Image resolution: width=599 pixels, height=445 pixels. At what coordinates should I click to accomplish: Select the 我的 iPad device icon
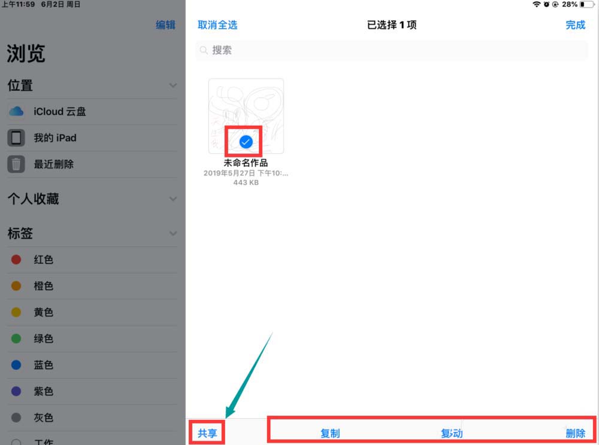pyautogui.click(x=16, y=138)
